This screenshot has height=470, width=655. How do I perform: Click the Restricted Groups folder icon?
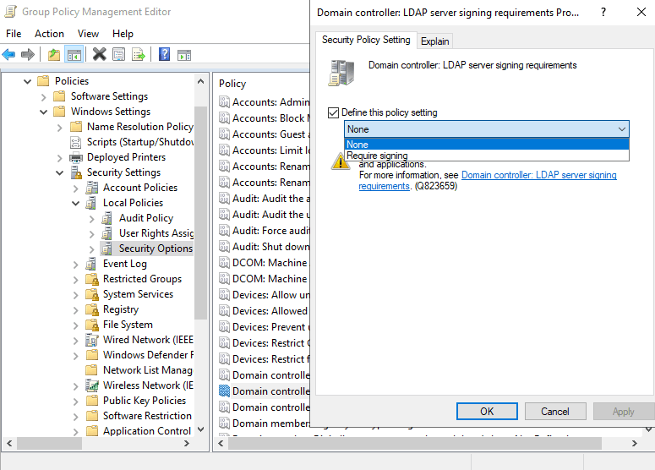click(x=92, y=279)
